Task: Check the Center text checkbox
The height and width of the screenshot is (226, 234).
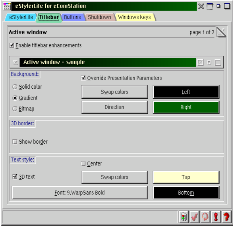Action: pyautogui.click(x=91, y=164)
